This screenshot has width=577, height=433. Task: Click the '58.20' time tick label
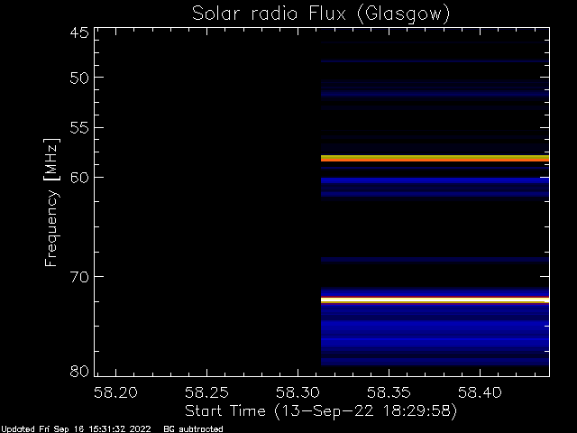click(x=115, y=392)
